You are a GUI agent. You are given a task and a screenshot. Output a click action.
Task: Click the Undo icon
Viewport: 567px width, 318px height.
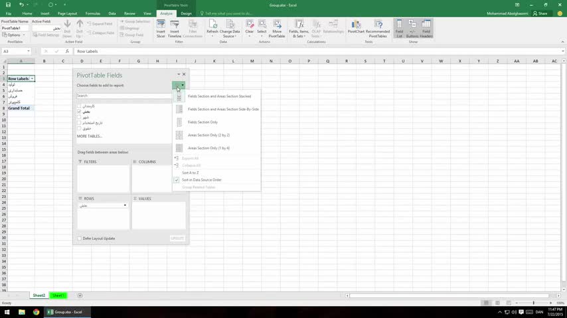click(21, 5)
